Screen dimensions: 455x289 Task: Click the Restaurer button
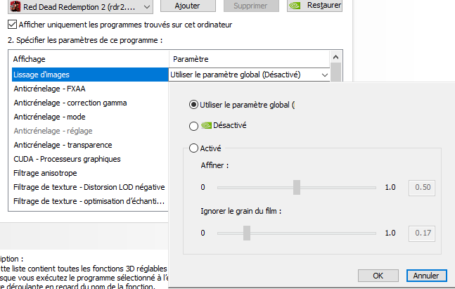314,6
